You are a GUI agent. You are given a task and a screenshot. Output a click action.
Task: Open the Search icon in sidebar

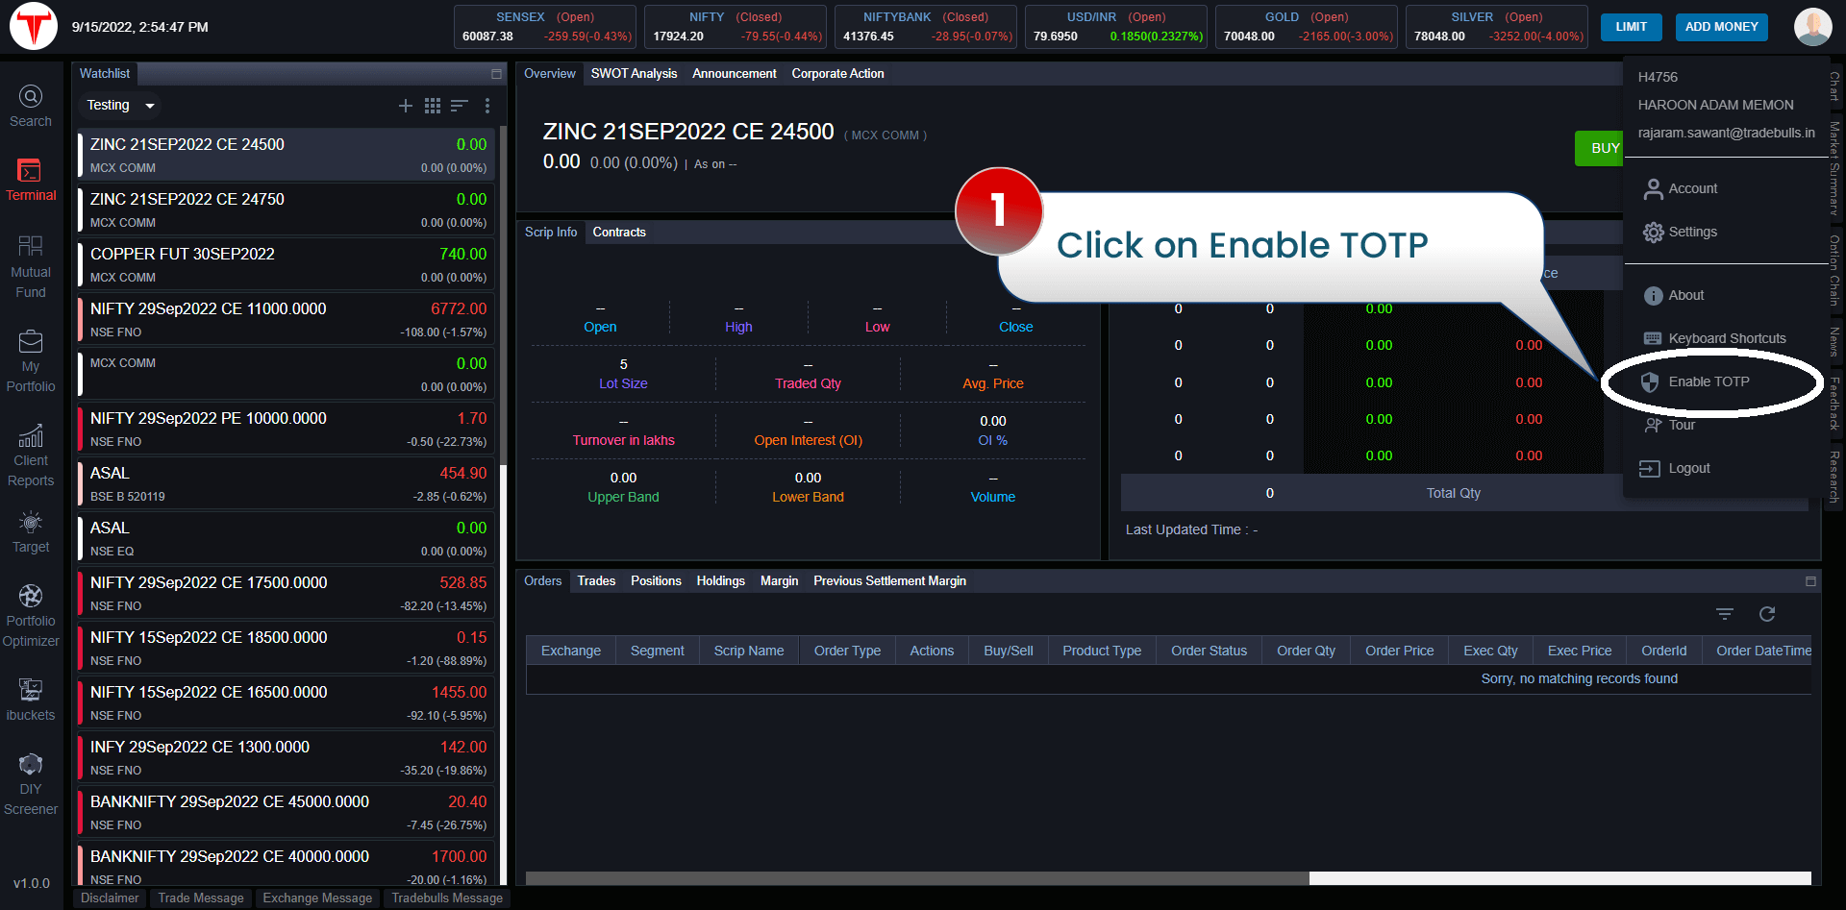pyautogui.click(x=31, y=106)
